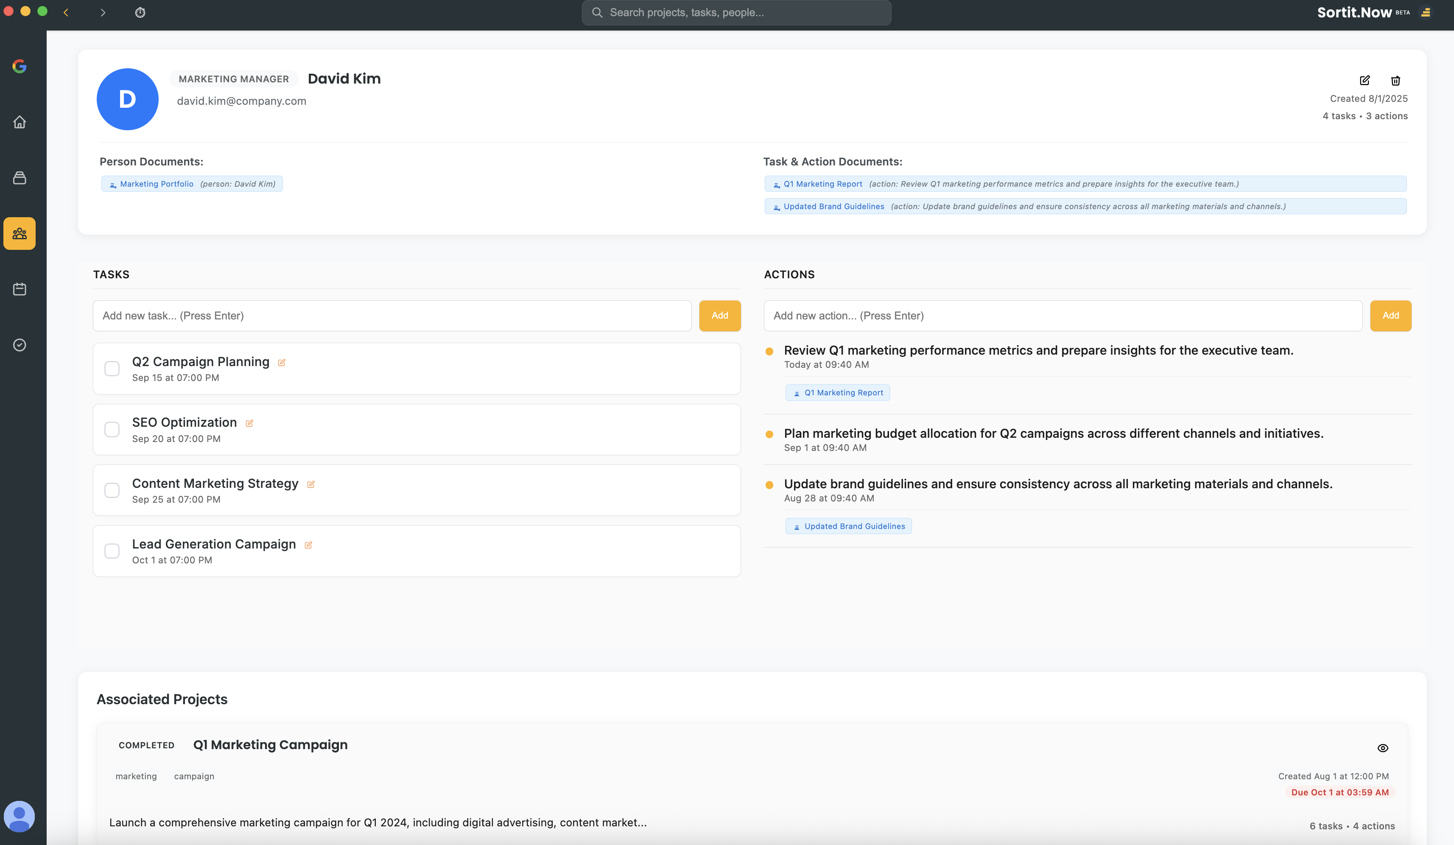The image size is (1454, 845).
Task: Open the Marketing Portfolio document link
Action: [157, 184]
